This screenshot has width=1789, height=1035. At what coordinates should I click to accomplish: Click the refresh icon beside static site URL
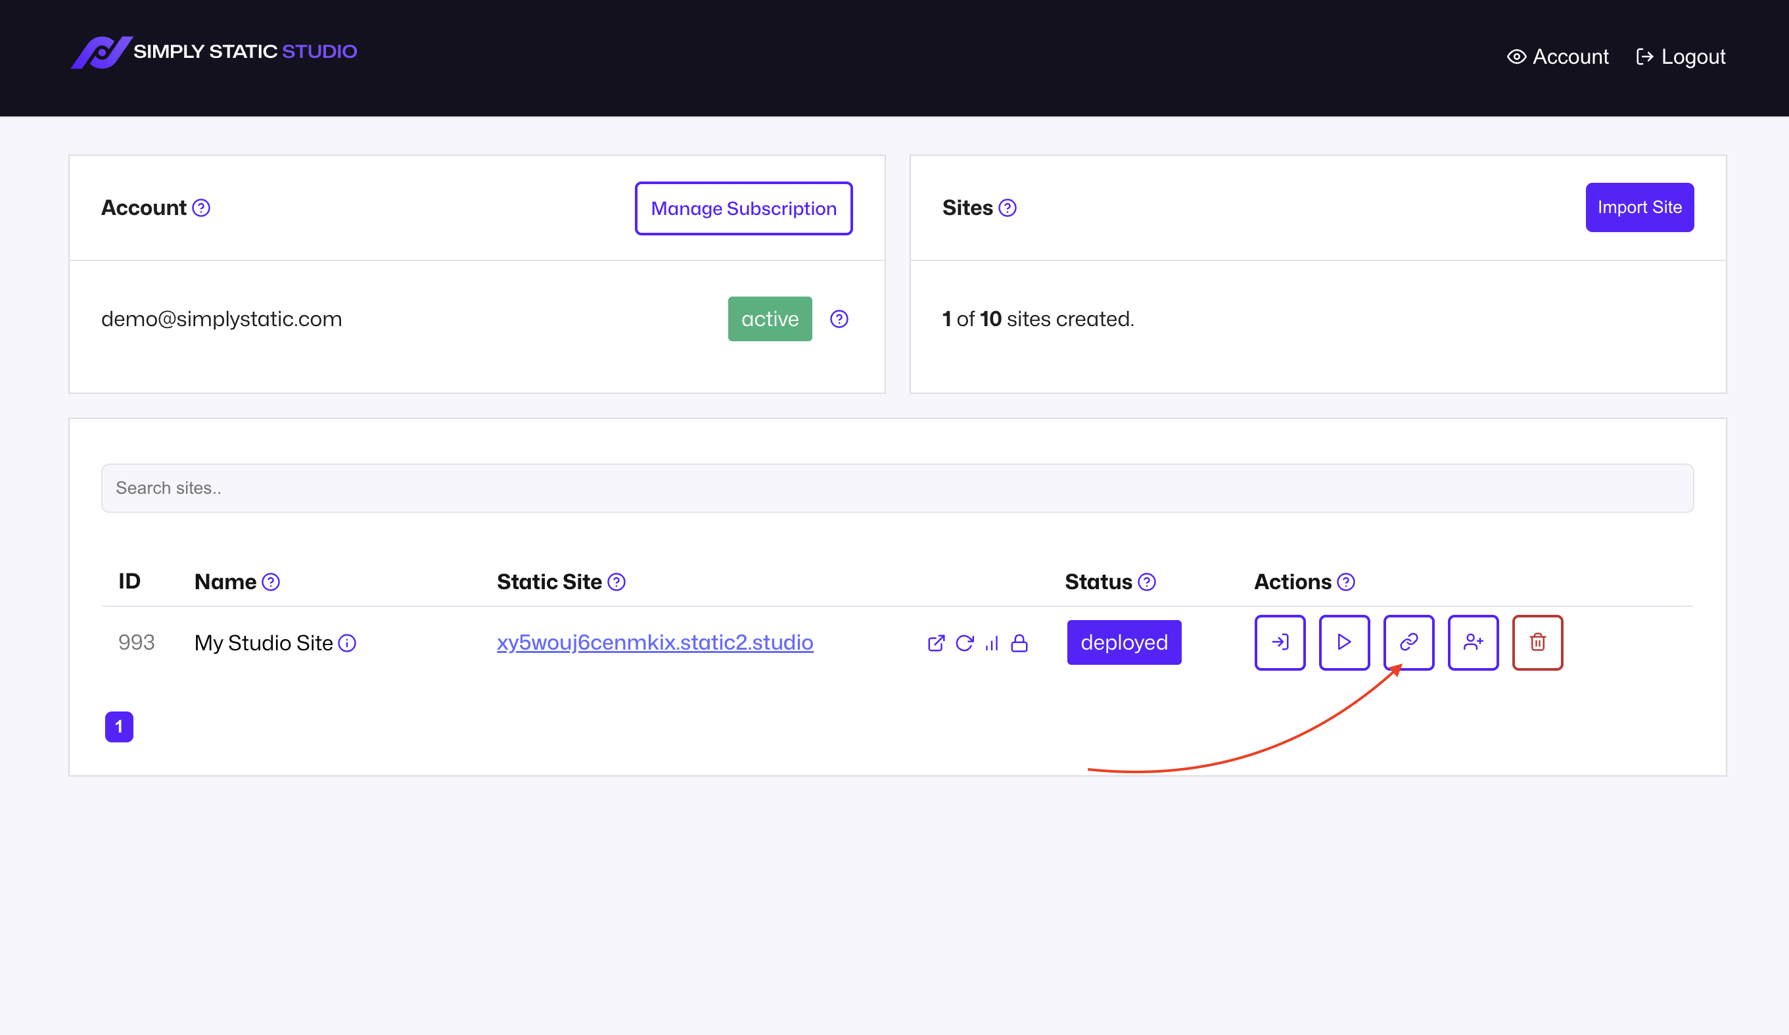pyautogui.click(x=964, y=643)
